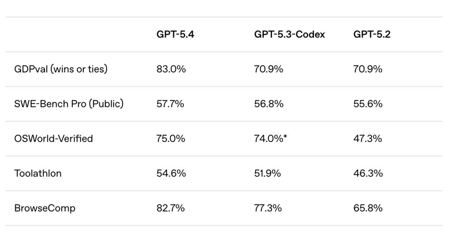Select the 56.8% SWE-Bench Pro value
Screen dimensions: 450x244
(268, 104)
